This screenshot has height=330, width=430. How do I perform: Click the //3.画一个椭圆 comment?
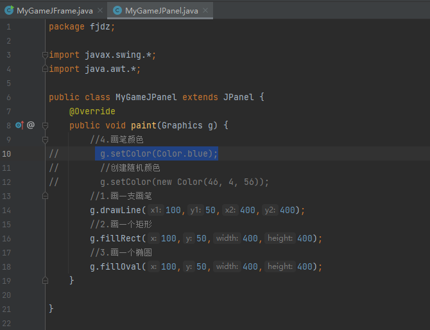tap(121, 252)
